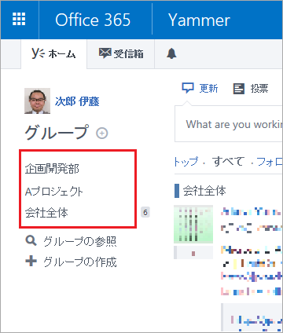Switch feed to フォロー tab
The height and width of the screenshot is (333, 283).
pos(270,162)
